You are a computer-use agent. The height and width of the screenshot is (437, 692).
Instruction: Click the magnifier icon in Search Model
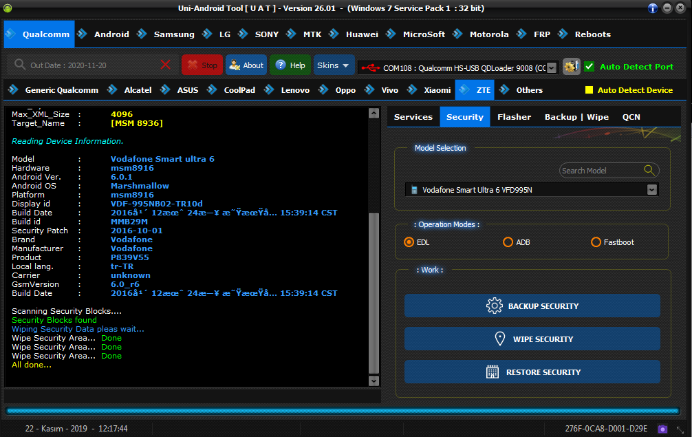pos(649,170)
